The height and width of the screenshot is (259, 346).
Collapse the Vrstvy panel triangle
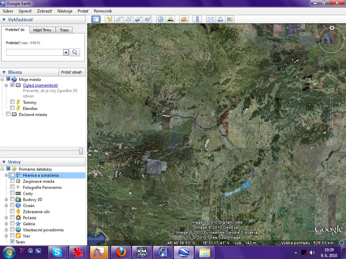(4, 162)
